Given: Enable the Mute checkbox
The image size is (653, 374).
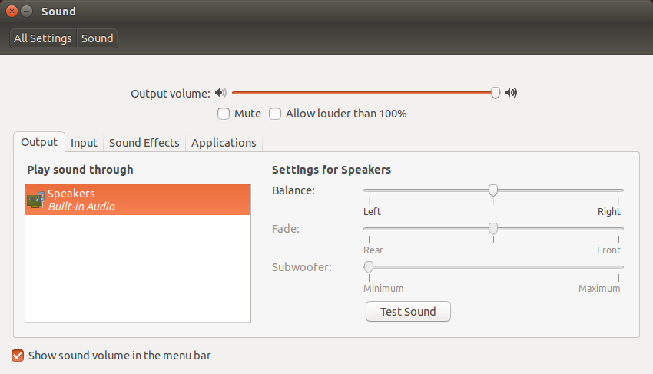Looking at the screenshot, I should (x=224, y=114).
